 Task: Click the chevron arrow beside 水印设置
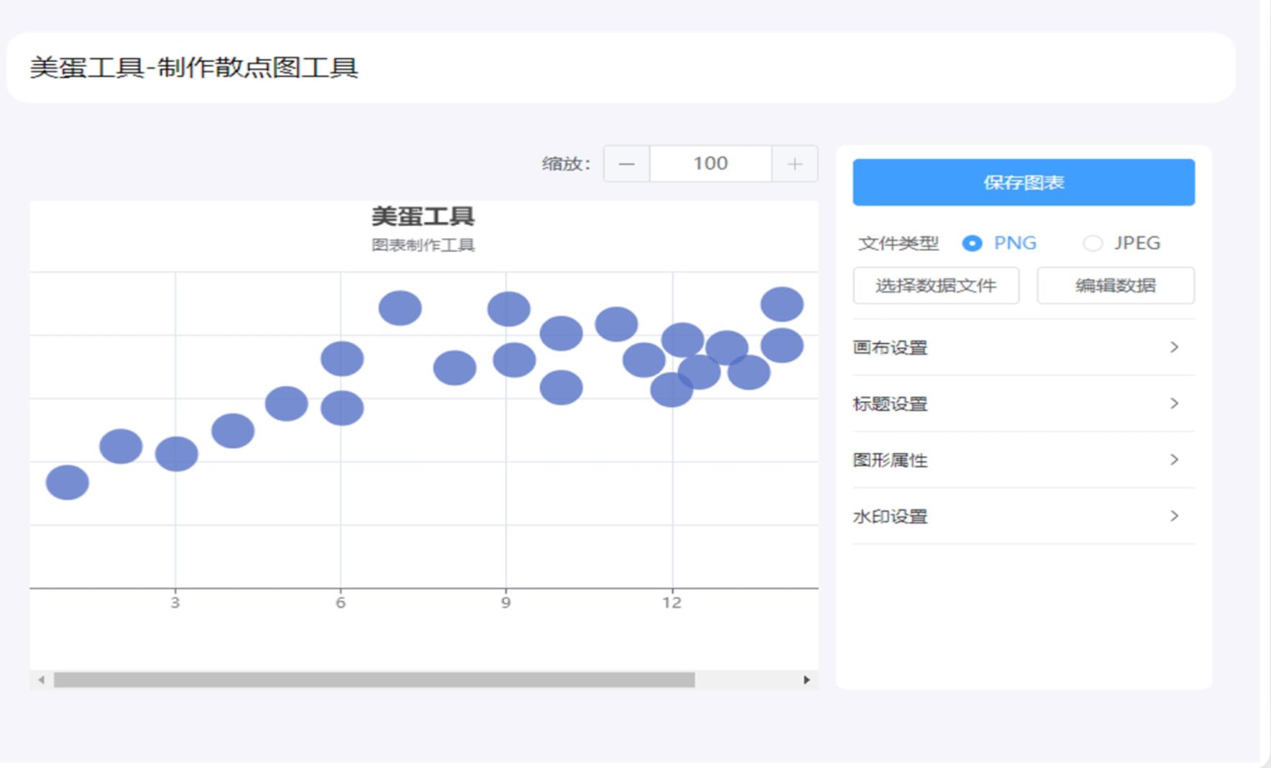pos(1174,516)
